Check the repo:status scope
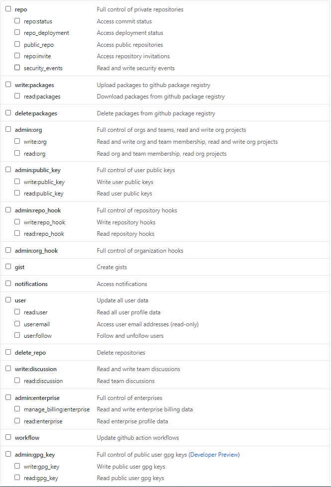Screen dimensions: 331x487 (17, 21)
